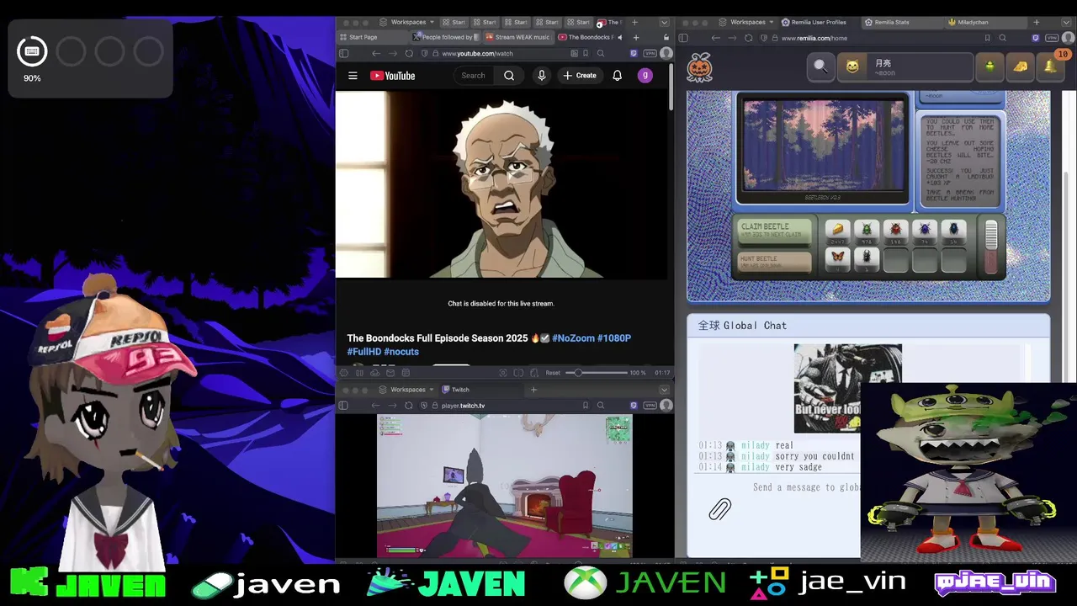Open the cheese icon in Remilia header

1020,66
